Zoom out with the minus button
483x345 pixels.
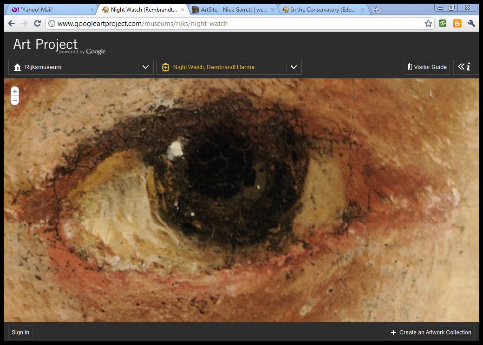15,100
